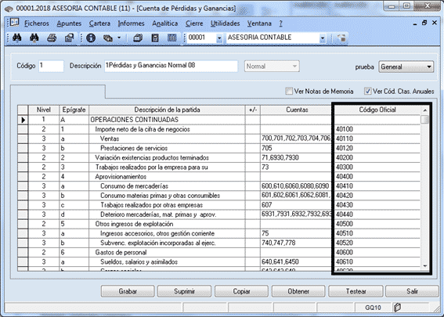Click the Copiar button

click(241, 291)
